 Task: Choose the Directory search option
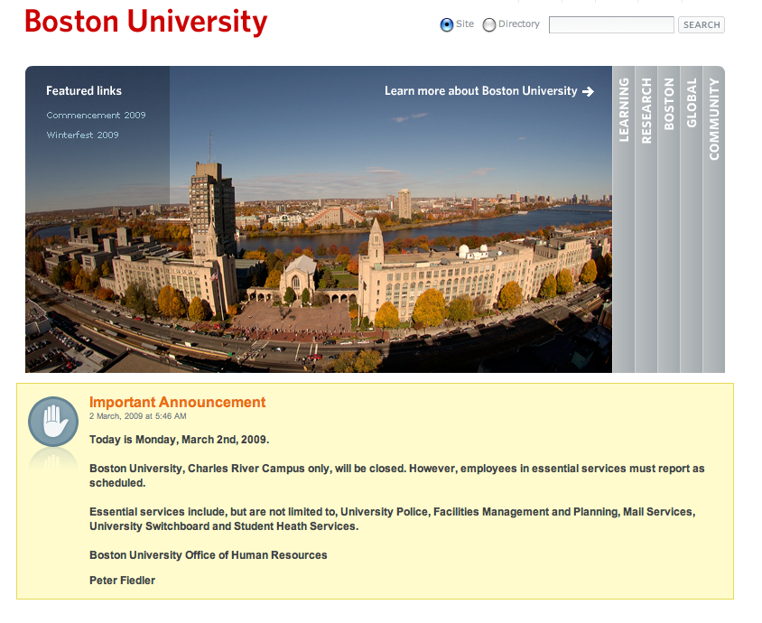[x=489, y=25]
